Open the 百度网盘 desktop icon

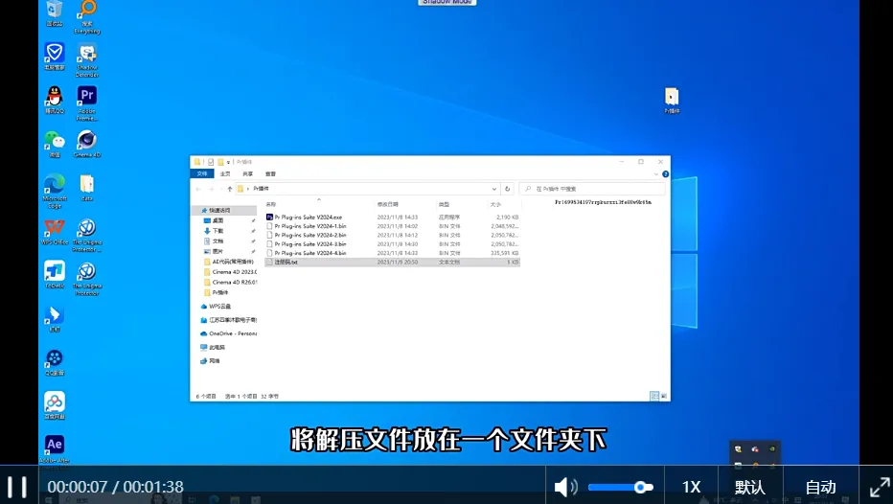[55, 406]
